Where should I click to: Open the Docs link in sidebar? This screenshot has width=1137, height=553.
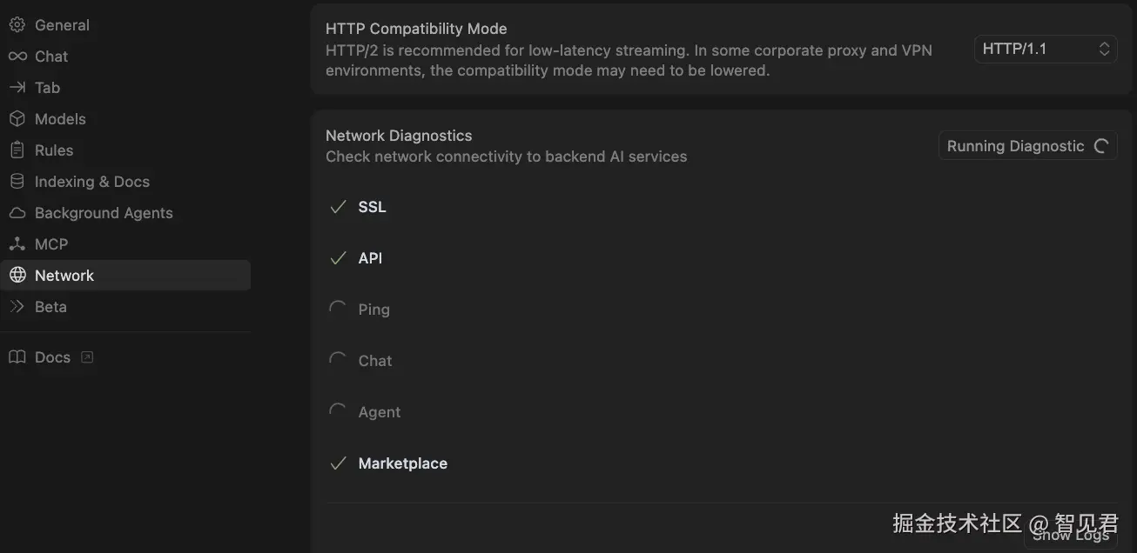[52, 357]
